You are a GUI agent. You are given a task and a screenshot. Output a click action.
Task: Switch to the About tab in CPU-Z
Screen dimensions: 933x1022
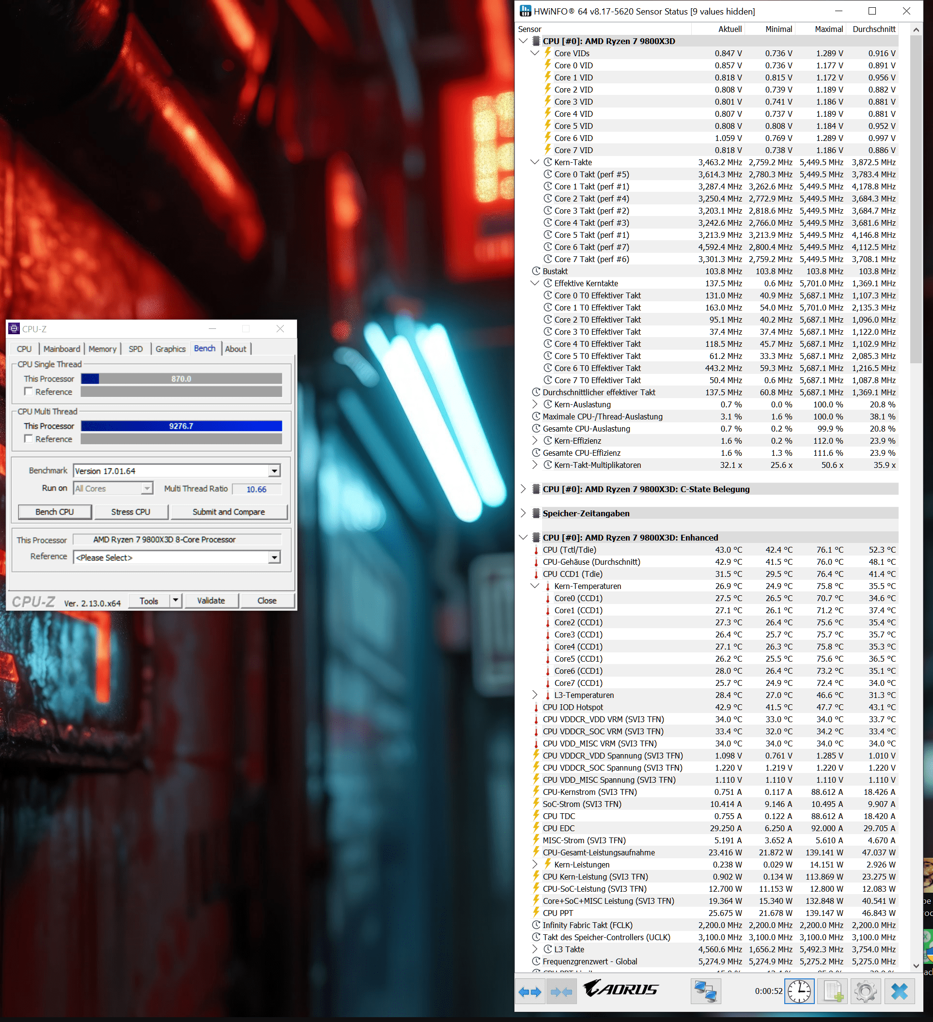pyautogui.click(x=235, y=349)
